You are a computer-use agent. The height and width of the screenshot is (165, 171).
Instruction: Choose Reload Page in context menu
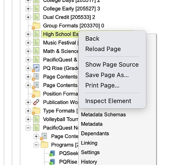pos(103,49)
